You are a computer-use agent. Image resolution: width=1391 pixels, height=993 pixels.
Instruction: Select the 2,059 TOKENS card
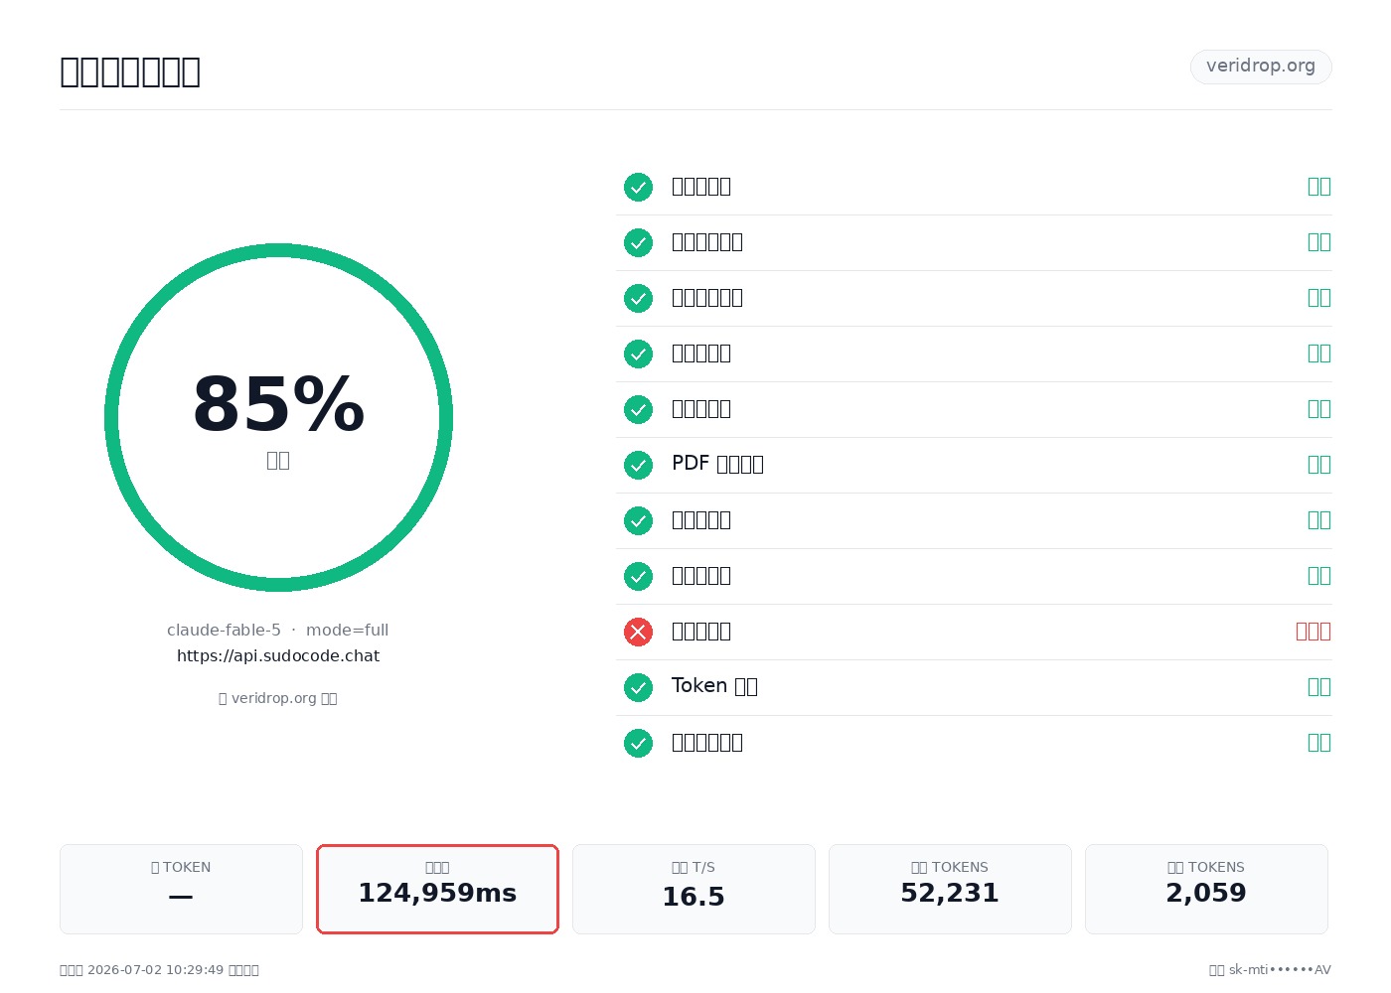coord(1206,889)
